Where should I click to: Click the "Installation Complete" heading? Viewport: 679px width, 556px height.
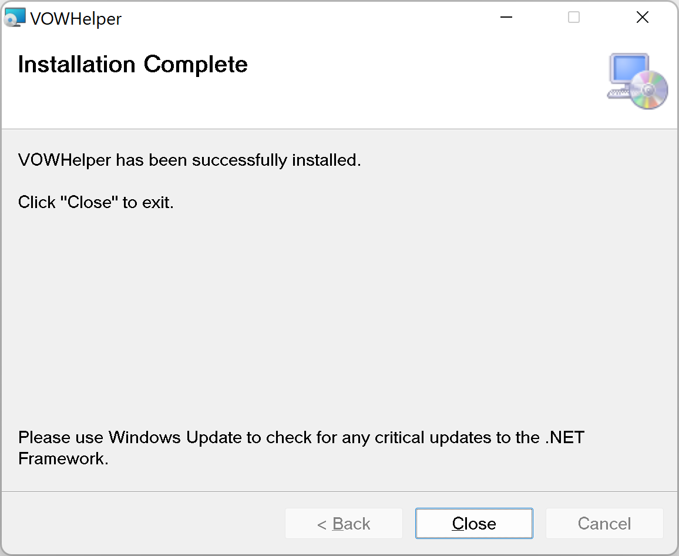pos(133,64)
